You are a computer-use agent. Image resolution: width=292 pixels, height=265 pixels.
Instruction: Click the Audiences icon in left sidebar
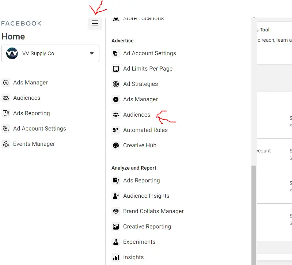click(x=6, y=98)
